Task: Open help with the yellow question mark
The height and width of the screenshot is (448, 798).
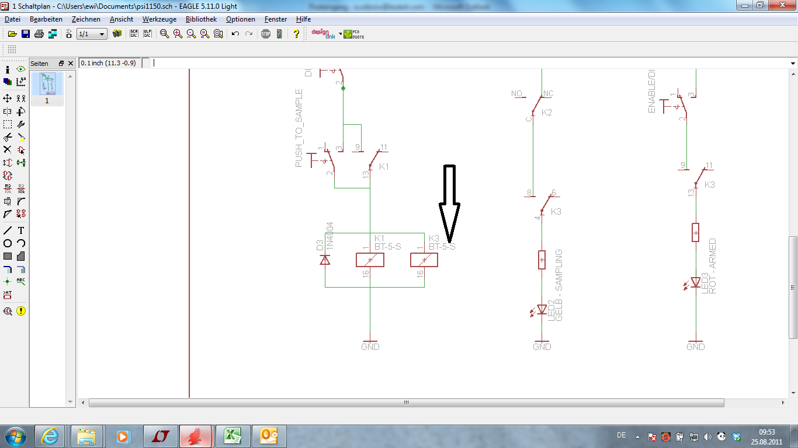Action: click(296, 34)
